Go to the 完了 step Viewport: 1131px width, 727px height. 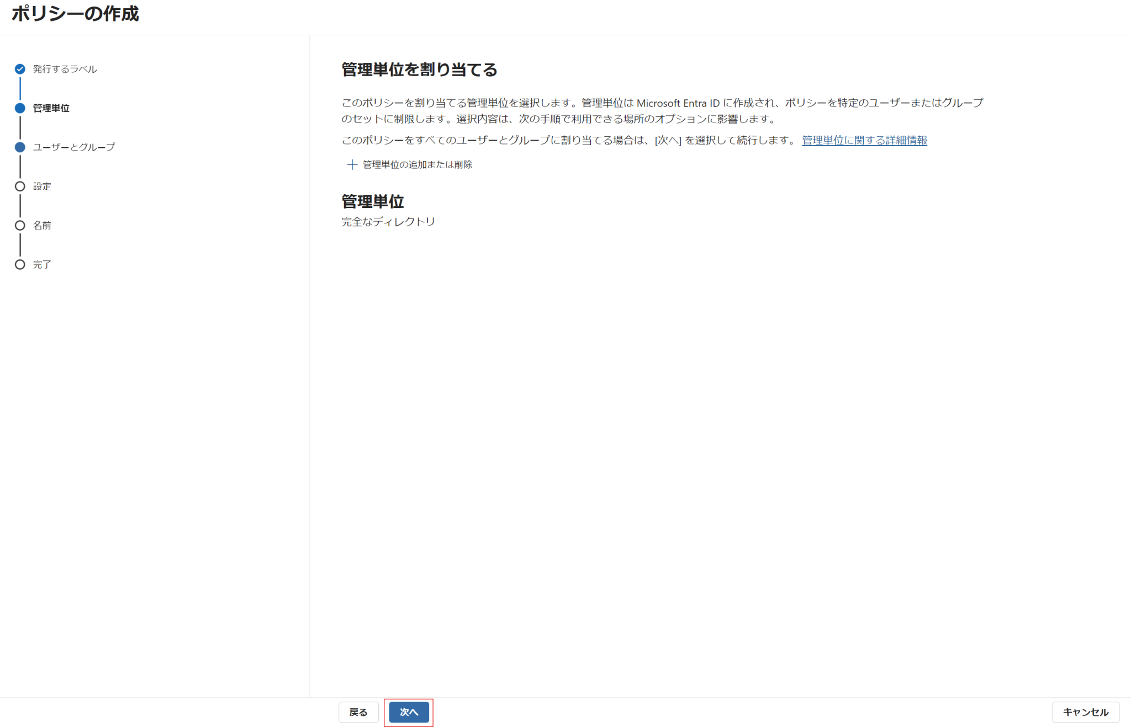pyautogui.click(x=42, y=264)
